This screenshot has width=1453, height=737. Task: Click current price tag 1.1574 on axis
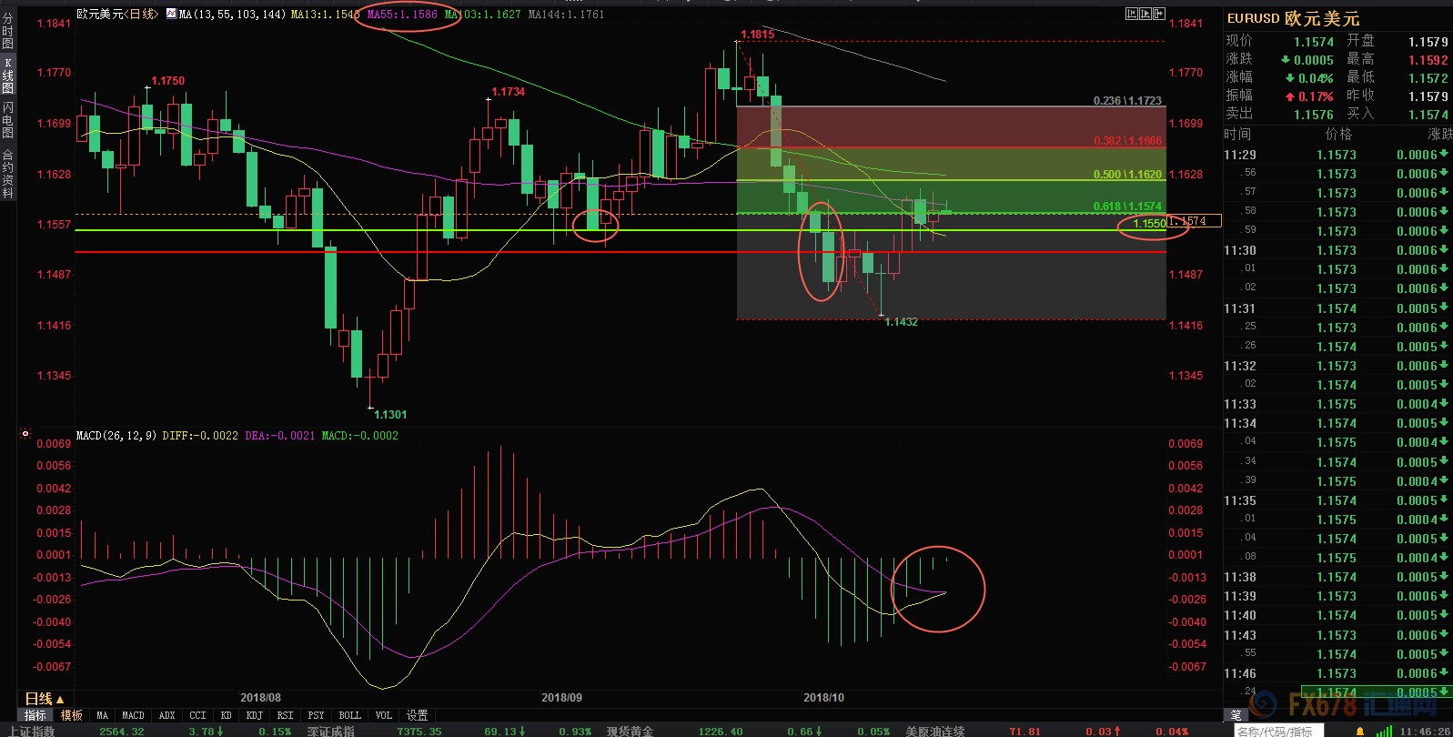coord(1194,221)
